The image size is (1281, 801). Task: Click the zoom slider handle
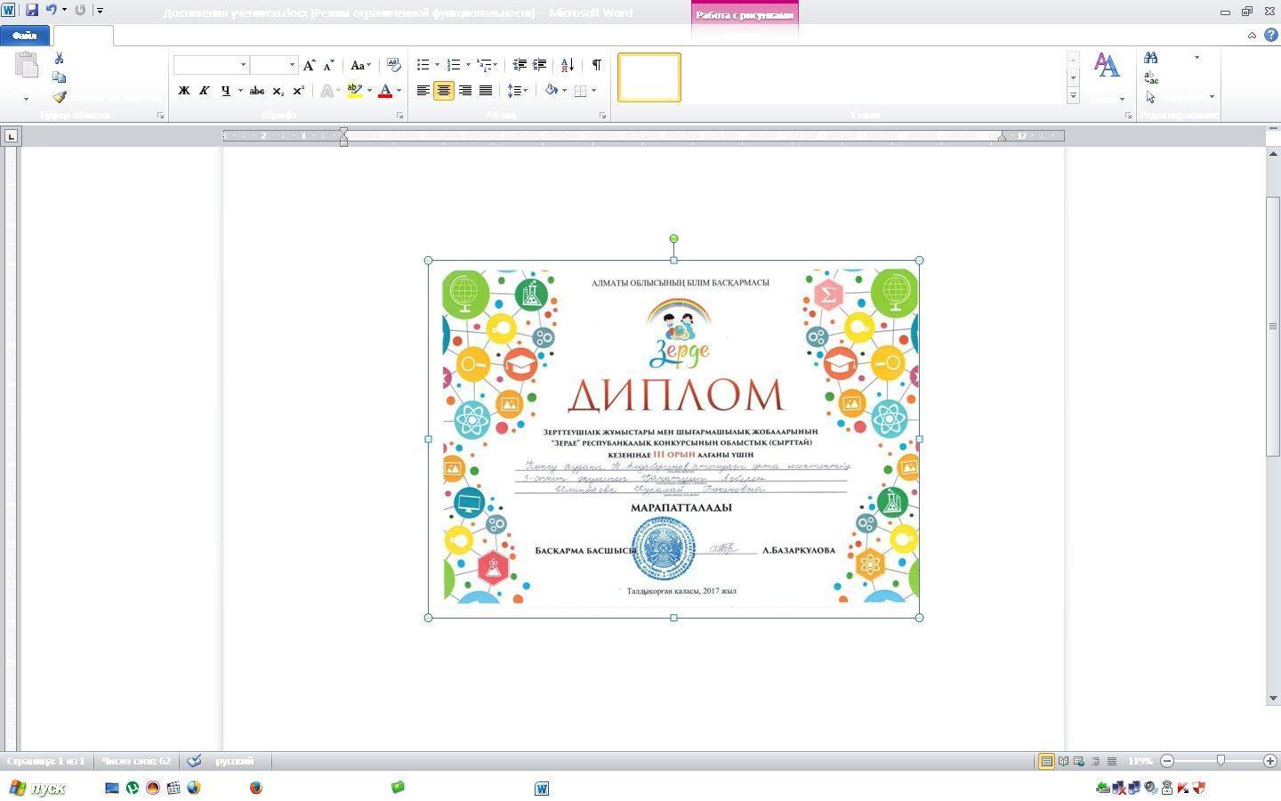1221,761
